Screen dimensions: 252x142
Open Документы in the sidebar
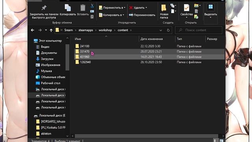click(x=46, y=53)
